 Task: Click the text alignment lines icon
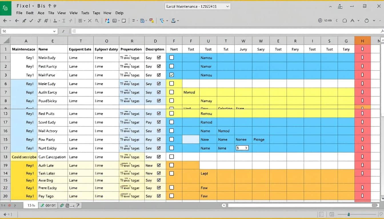(133, 21)
